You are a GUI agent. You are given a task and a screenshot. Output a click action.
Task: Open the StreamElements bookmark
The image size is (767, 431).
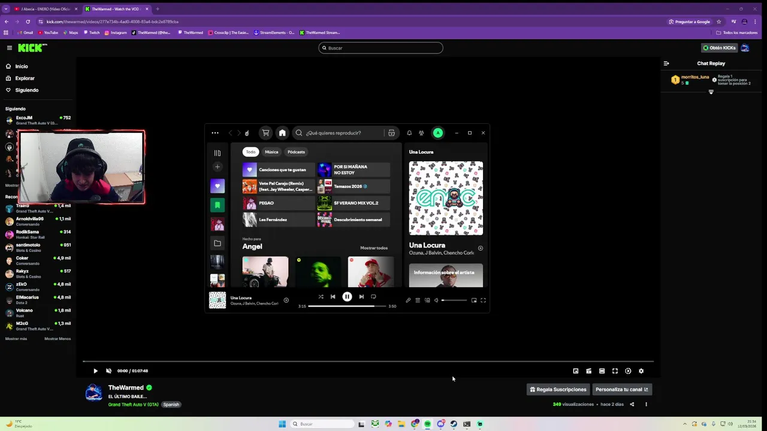click(x=274, y=32)
